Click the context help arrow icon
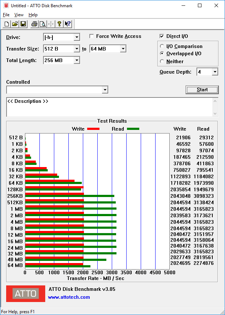The width and height of the screenshot is (225, 315). pos(68,24)
